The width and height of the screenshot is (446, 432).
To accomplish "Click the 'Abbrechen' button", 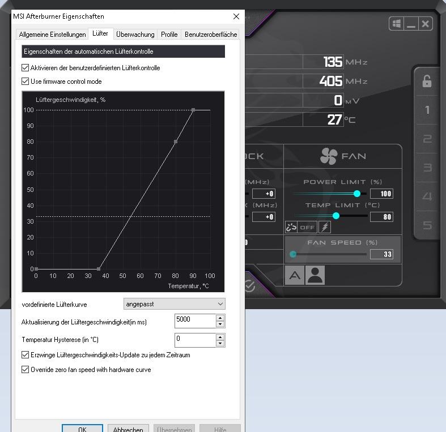I will tap(128, 429).
